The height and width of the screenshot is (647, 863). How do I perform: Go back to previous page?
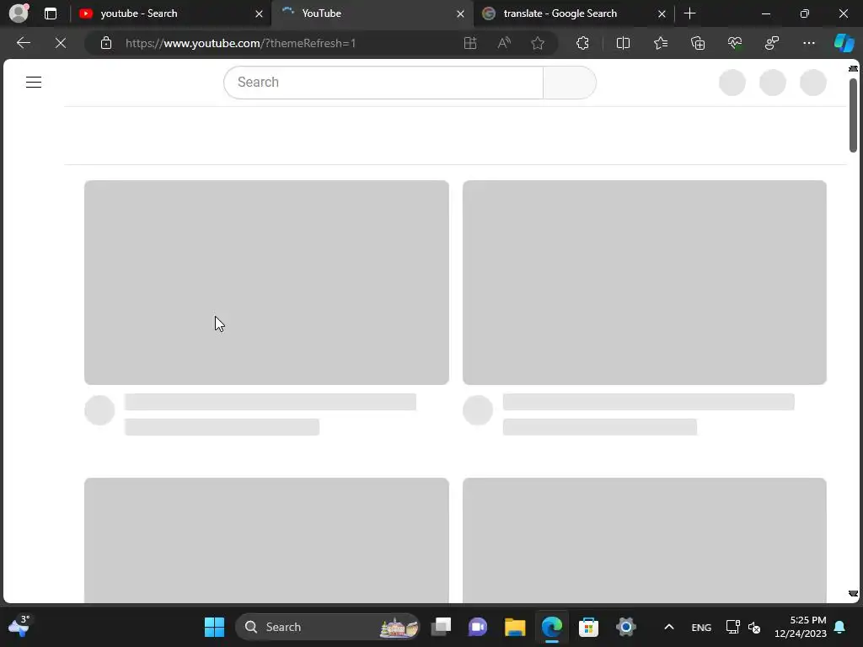click(x=23, y=43)
